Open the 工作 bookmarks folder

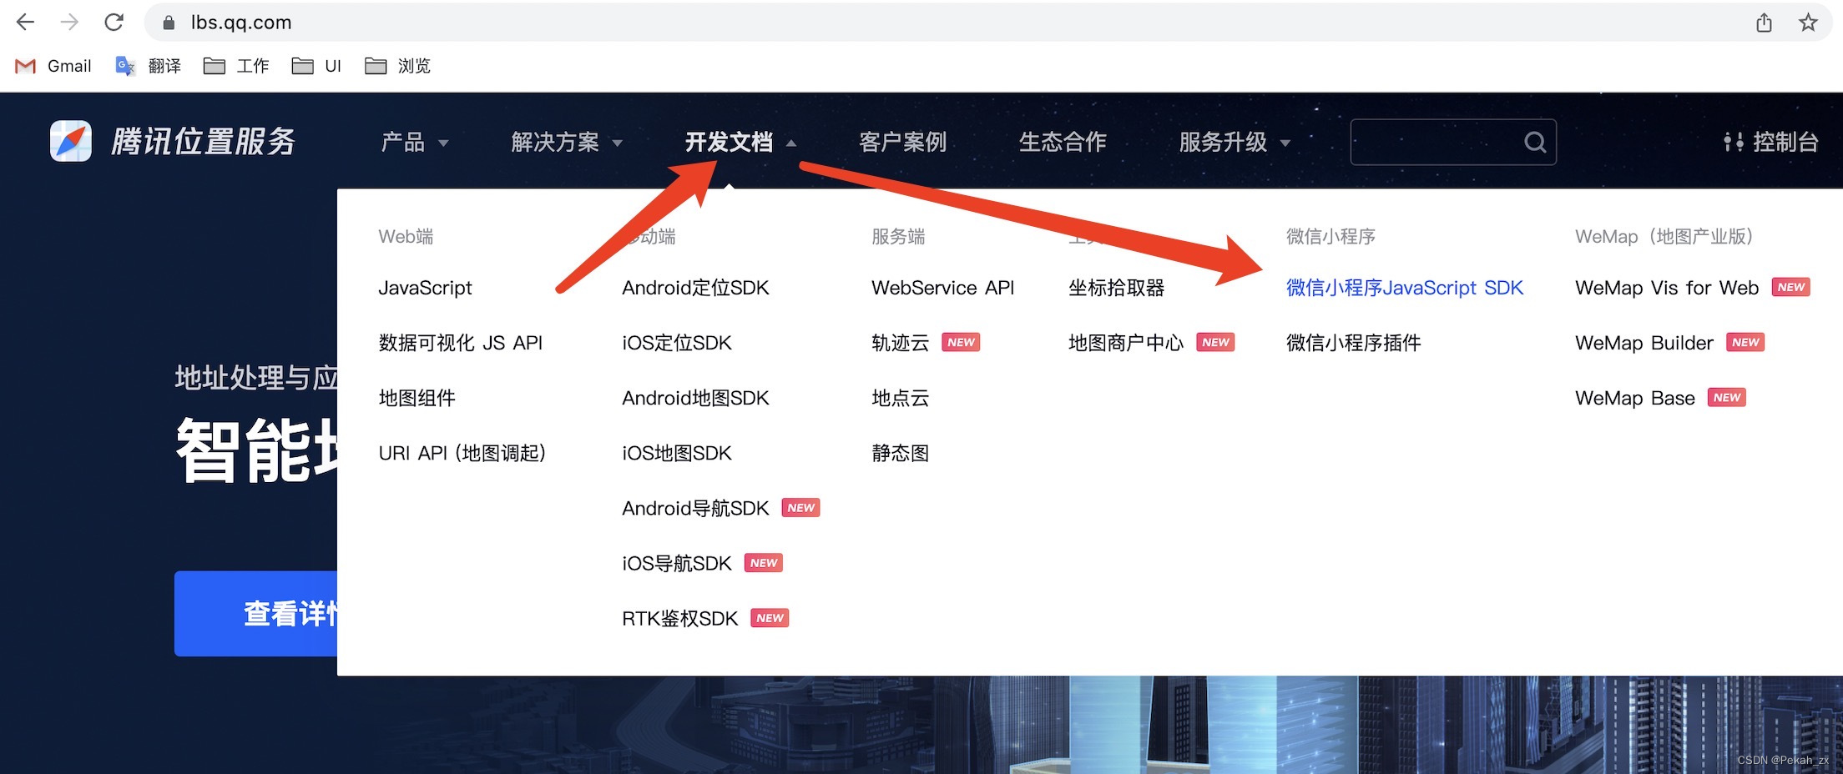236,66
